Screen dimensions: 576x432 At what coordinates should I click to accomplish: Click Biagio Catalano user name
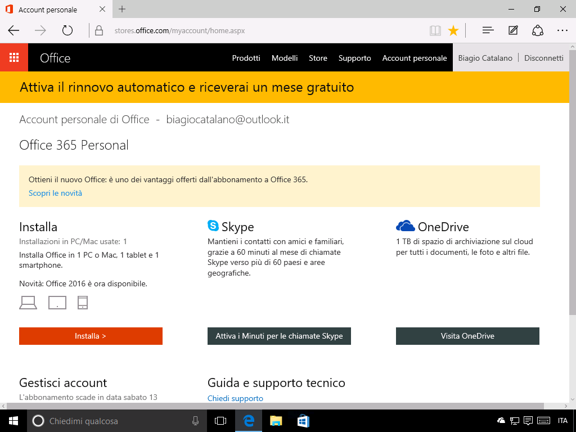click(x=485, y=58)
